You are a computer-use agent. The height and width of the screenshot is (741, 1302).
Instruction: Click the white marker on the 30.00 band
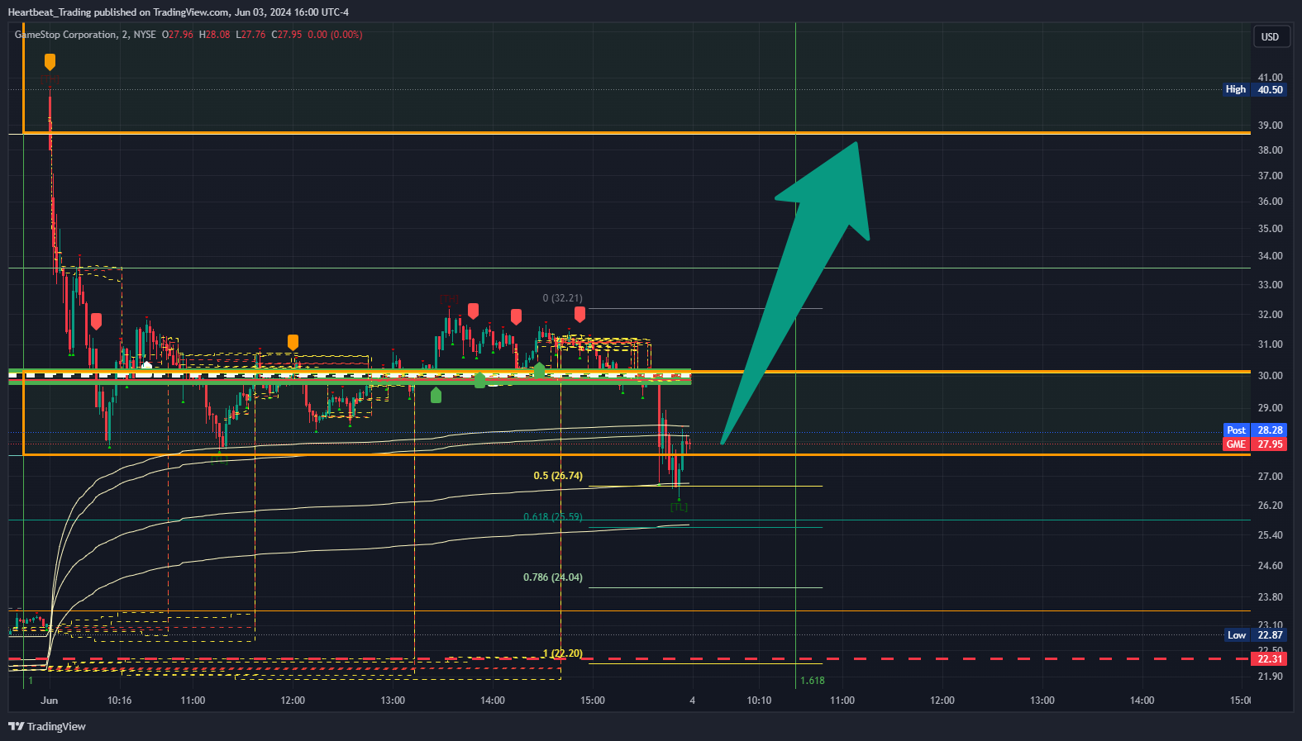147,365
